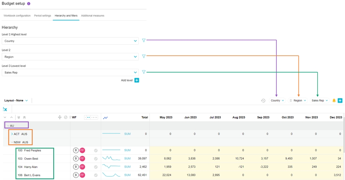Click the SUM link for Harry Alan
Screen dimensions: 345x180
127,167
